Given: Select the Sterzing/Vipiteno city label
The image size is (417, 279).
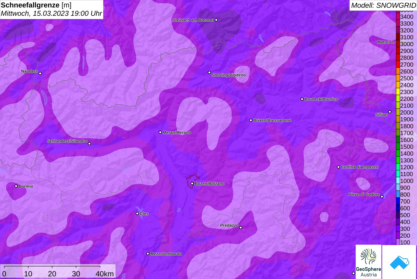Looking at the screenshot, I should pyautogui.click(x=229, y=75).
